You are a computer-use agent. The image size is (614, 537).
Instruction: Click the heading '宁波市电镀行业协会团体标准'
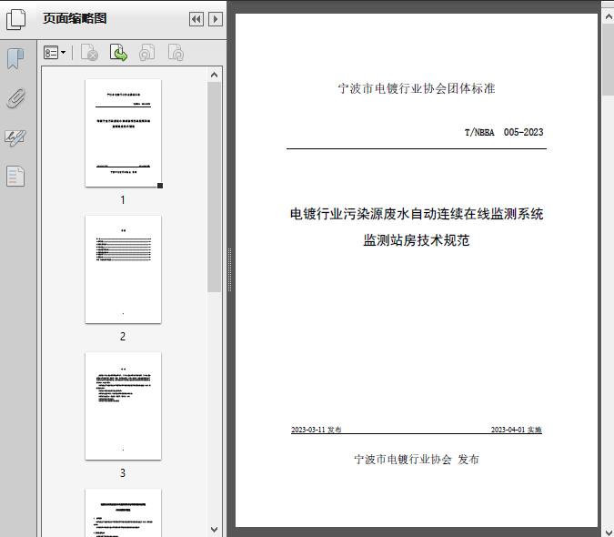pyautogui.click(x=417, y=88)
